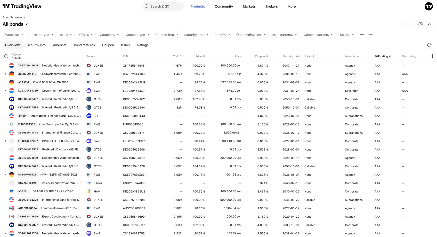Open the A3825U symbol link
The image size is (437, 237).
(23, 191)
